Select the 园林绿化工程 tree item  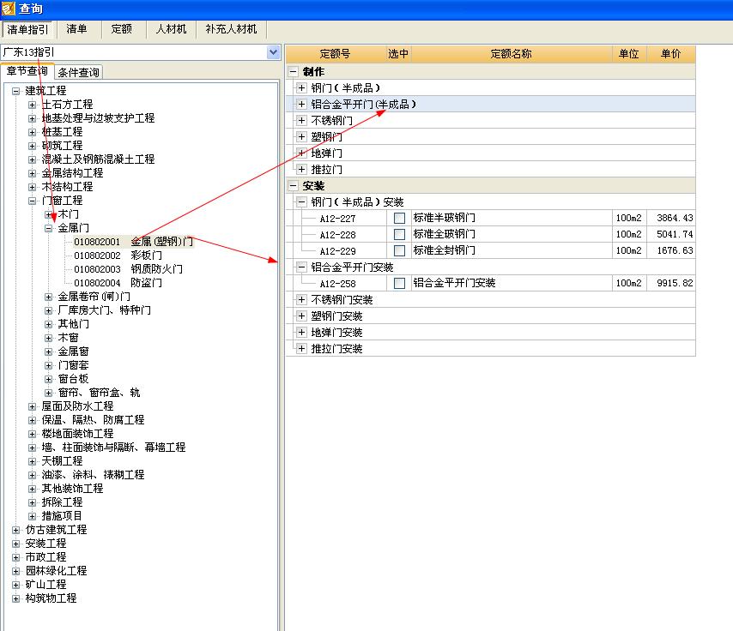56,571
